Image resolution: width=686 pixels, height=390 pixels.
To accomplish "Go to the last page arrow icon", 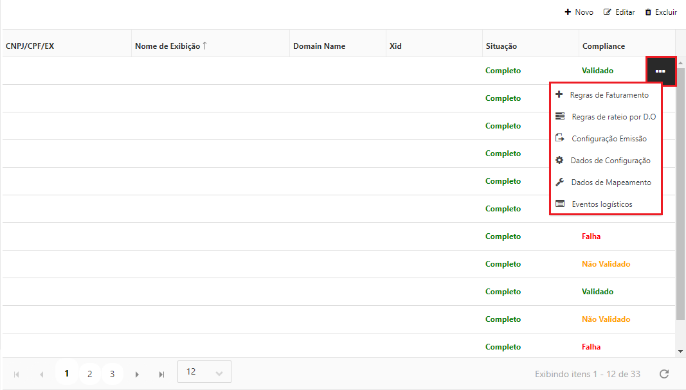I will click(x=161, y=374).
